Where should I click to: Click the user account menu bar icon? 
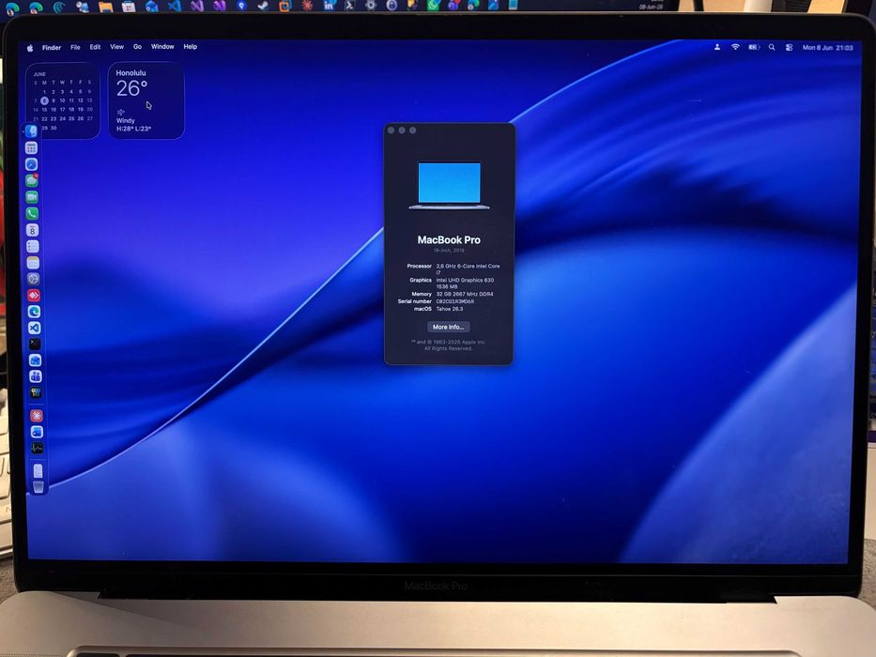click(x=716, y=48)
